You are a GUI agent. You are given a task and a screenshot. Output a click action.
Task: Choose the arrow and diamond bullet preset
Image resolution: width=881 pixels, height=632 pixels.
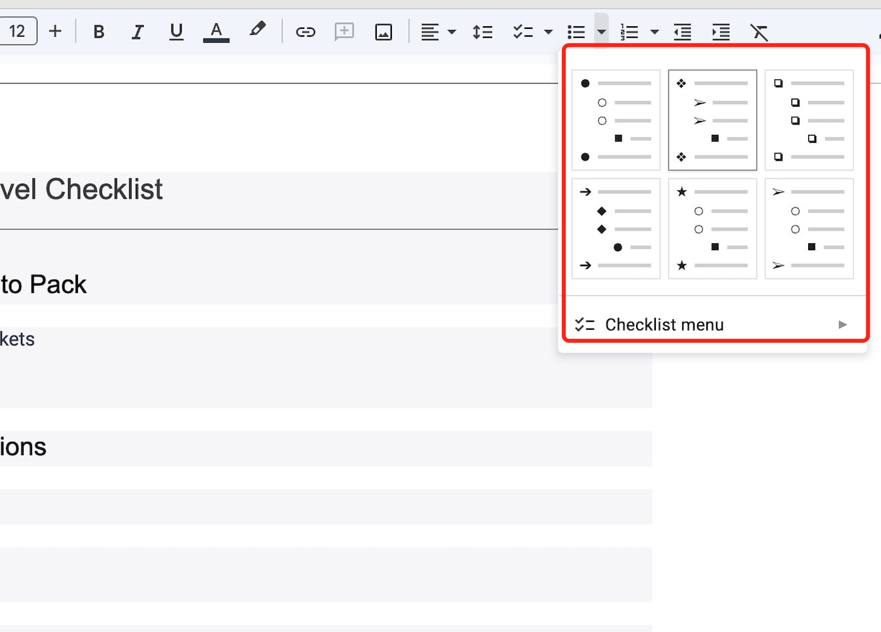click(616, 229)
